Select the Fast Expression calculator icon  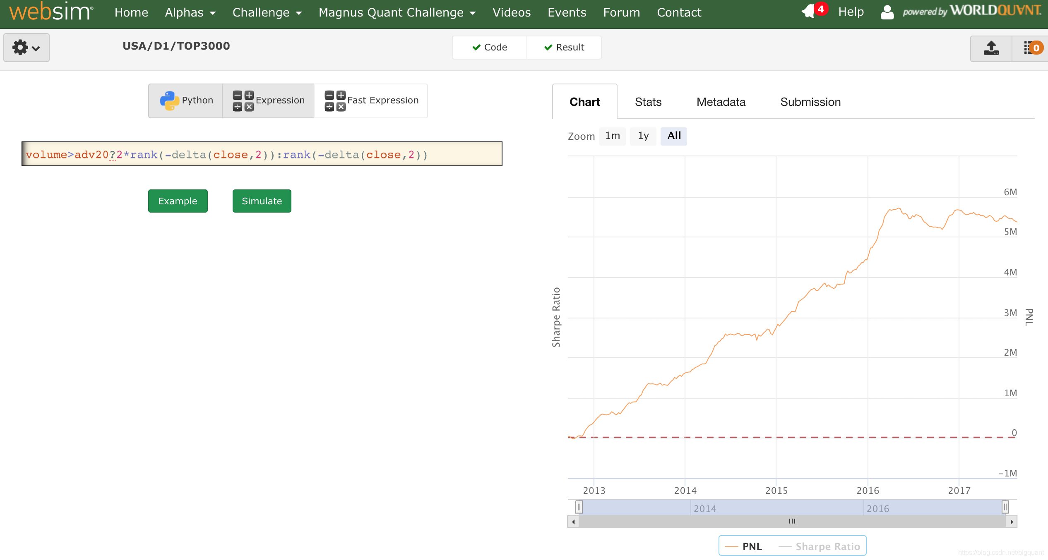pyautogui.click(x=335, y=101)
